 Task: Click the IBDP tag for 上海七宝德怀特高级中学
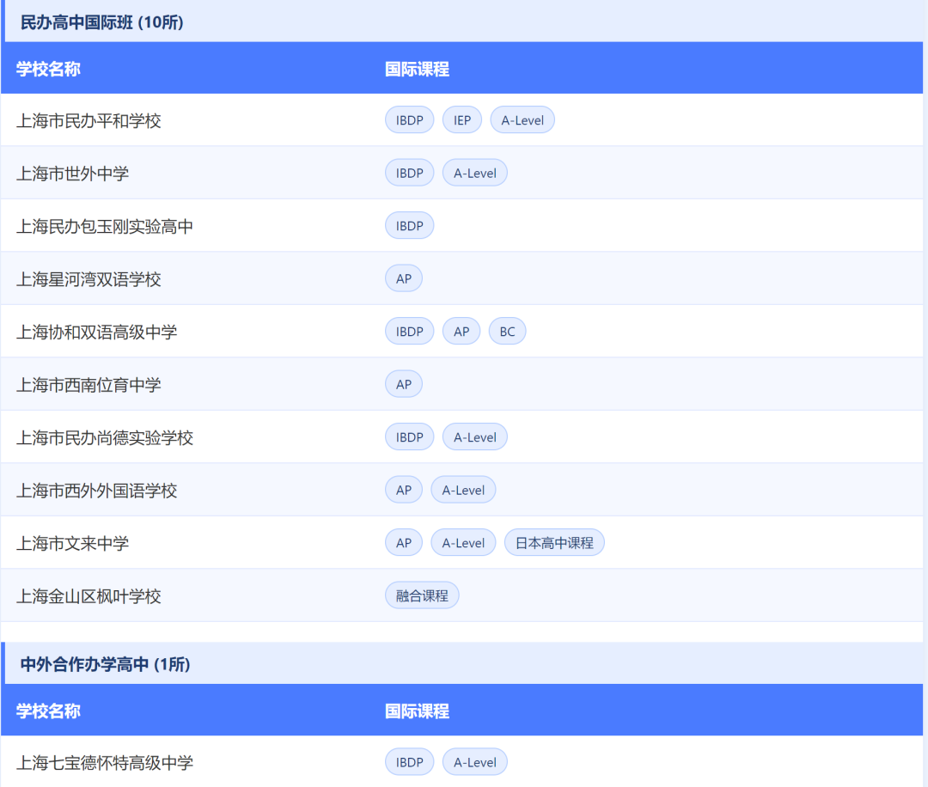point(409,761)
